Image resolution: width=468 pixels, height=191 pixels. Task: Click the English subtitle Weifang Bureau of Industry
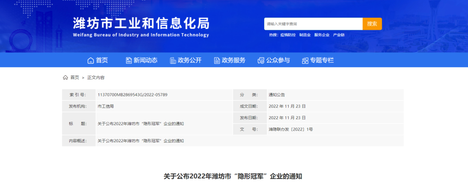coord(141,35)
